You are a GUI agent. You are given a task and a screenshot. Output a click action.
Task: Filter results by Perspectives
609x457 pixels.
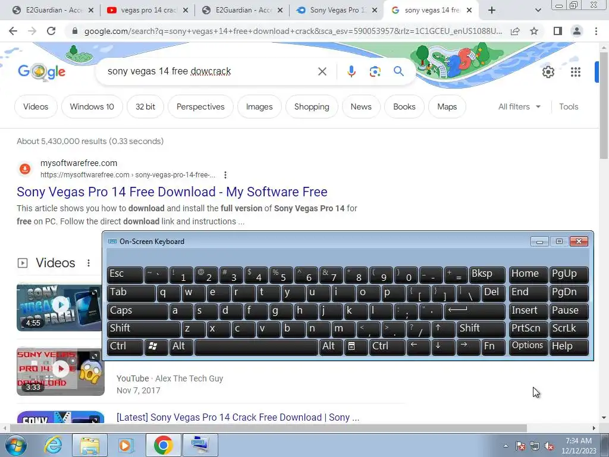[x=200, y=107]
